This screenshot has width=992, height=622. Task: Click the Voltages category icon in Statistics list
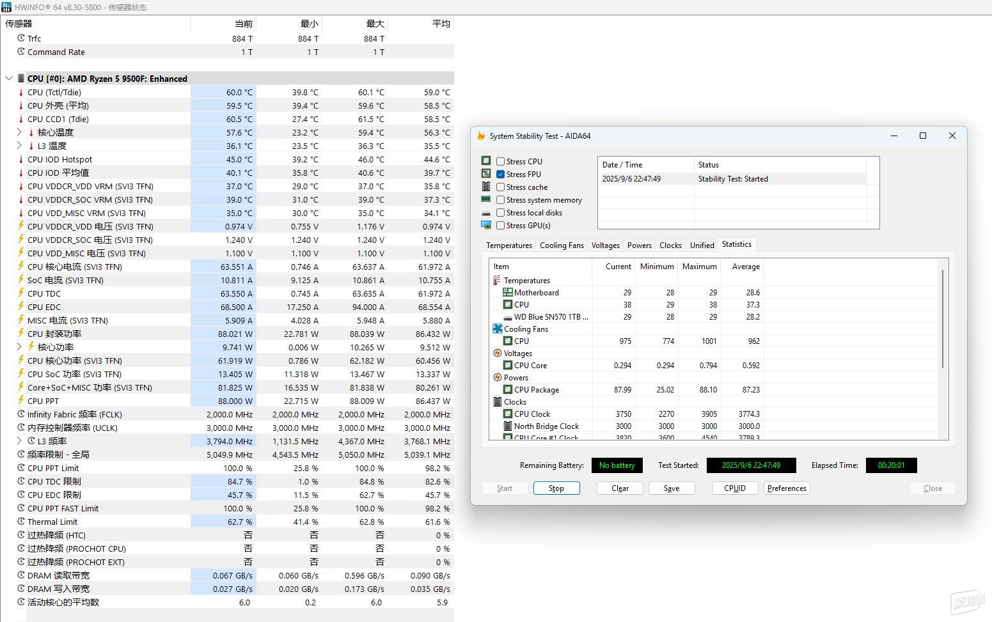click(x=497, y=353)
